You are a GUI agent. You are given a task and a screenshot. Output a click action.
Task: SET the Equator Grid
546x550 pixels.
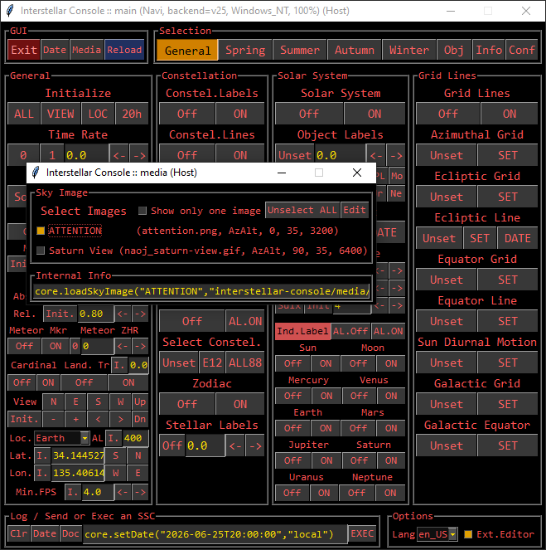[x=508, y=280]
